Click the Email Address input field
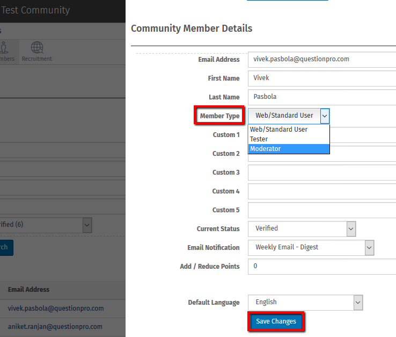Viewport: 396px width, 337px height. [x=322, y=59]
